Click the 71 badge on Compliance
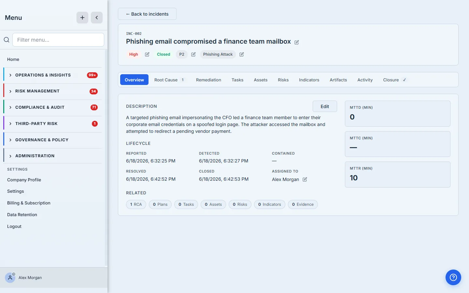Screen dimensions: 469x293 tap(94, 107)
